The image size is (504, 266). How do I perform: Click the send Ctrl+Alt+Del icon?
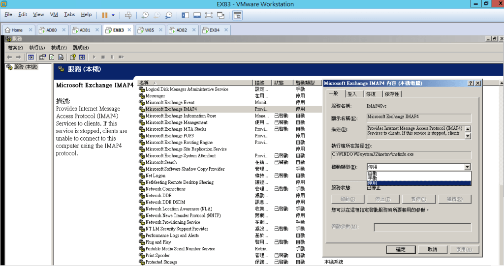tap(128, 15)
